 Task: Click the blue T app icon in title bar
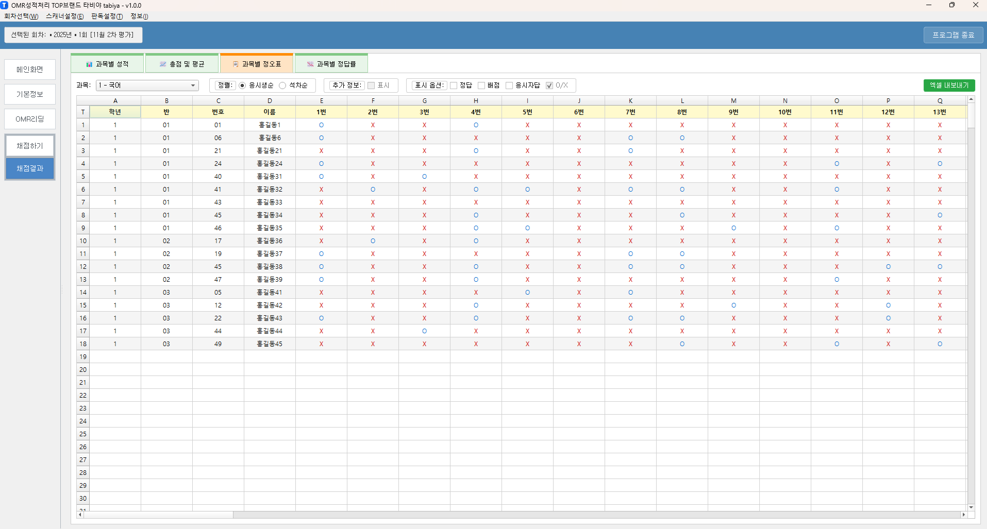click(x=5, y=5)
